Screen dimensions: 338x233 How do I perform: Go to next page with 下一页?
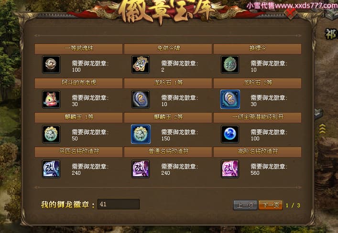(x=271, y=205)
